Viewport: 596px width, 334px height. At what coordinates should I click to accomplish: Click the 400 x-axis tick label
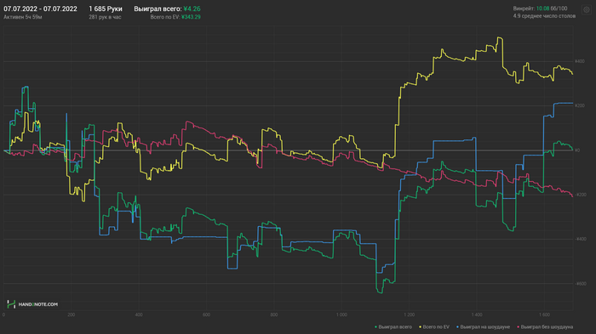tap(139, 314)
